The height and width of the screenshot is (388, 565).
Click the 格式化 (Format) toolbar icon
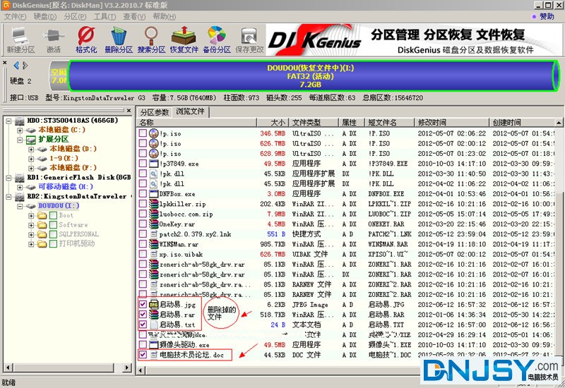86,40
